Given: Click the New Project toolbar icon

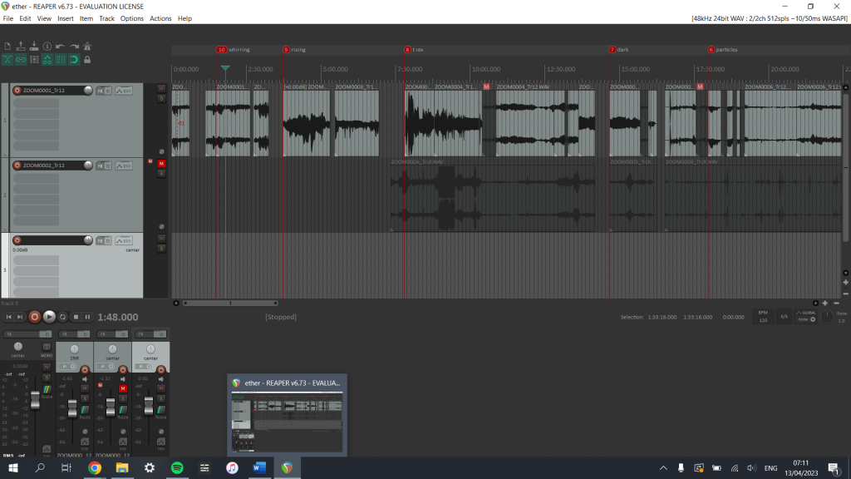Looking at the screenshot, I should [7, 47].
